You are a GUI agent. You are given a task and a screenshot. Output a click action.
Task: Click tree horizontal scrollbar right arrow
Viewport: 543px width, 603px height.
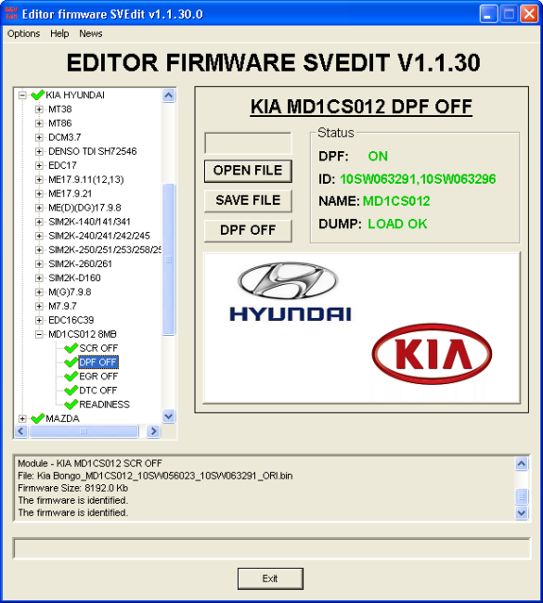point(153,431)
